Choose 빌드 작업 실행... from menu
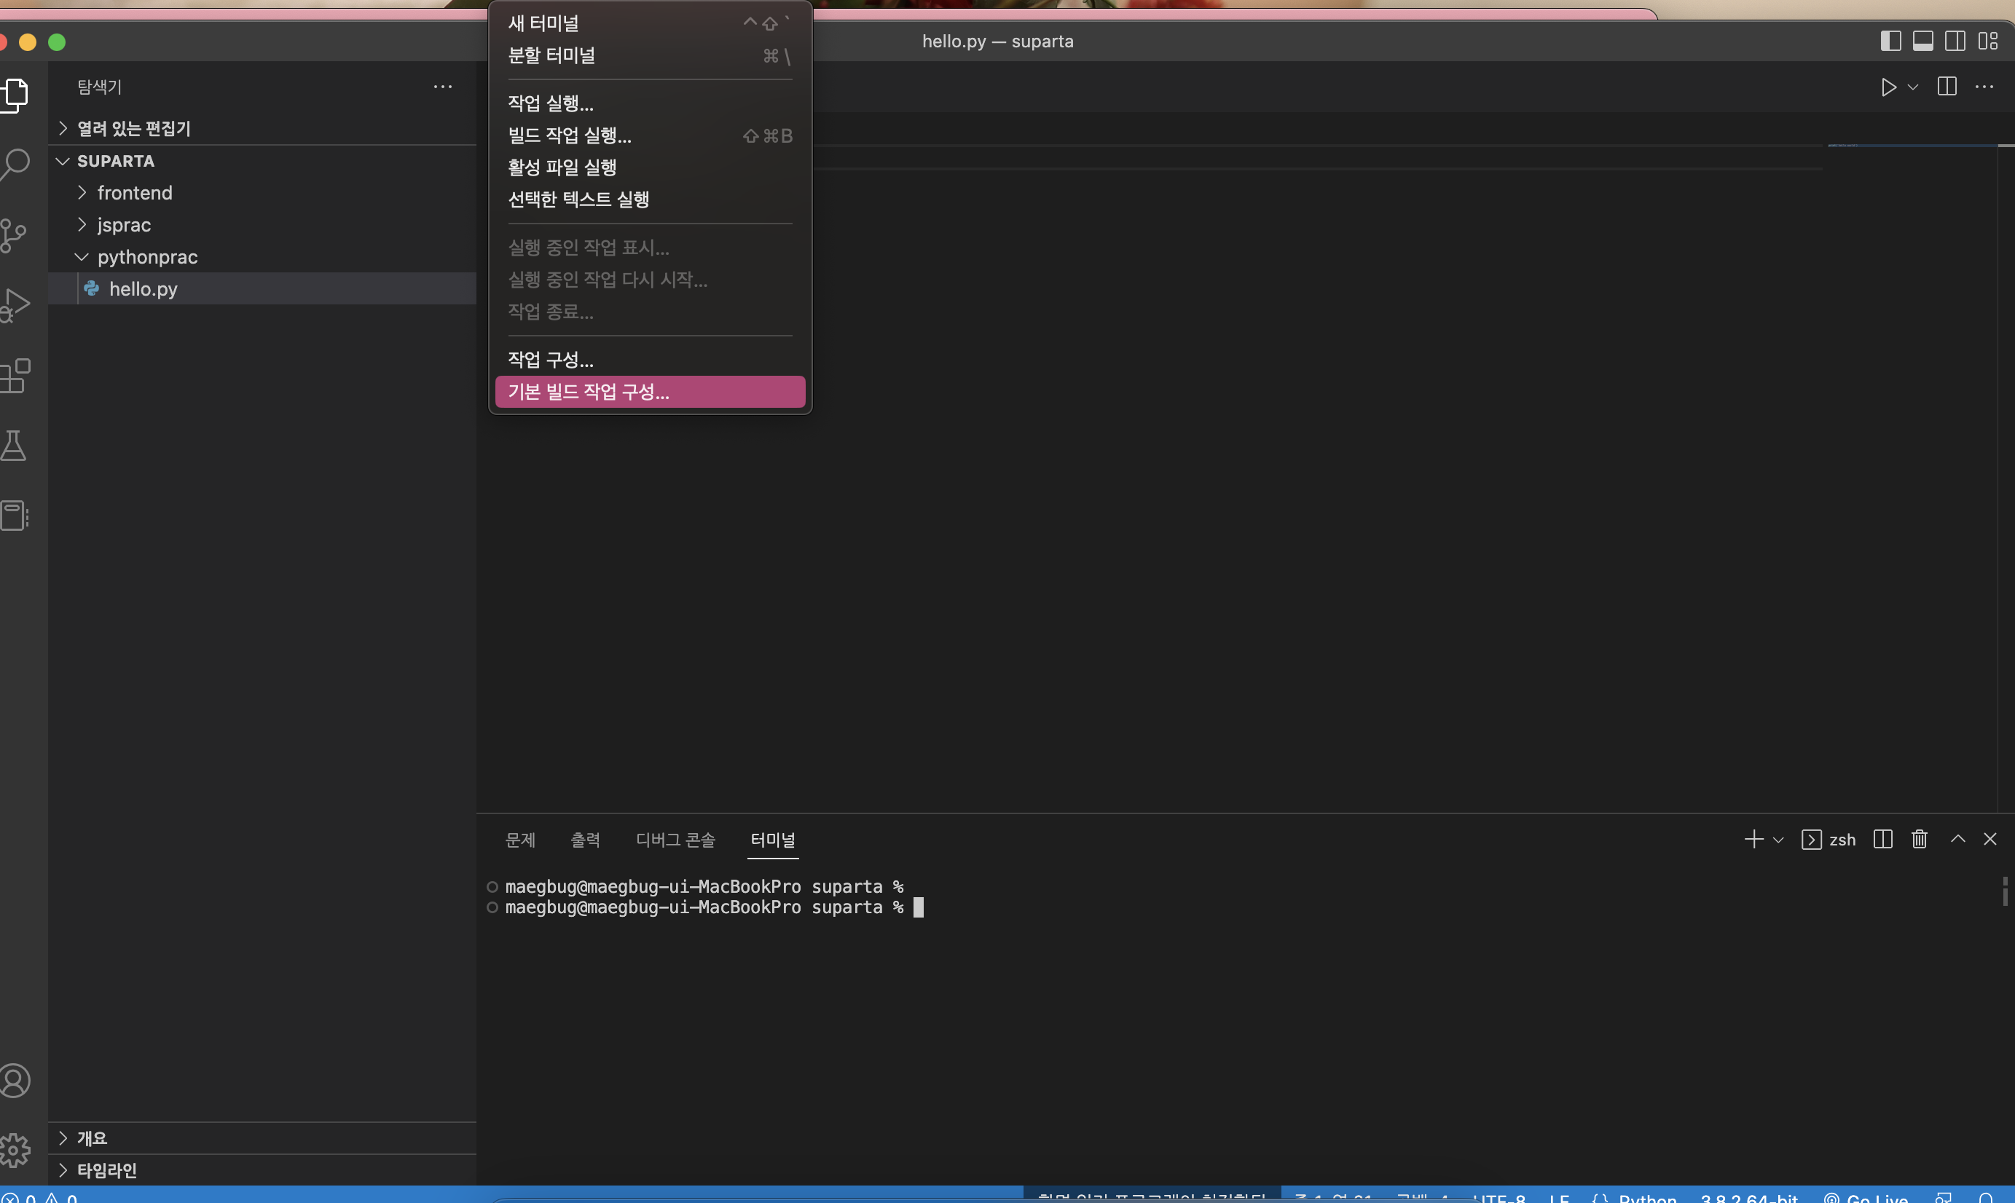This screenshot has height=1203, width=2015. pyautogui.click(x=650, y=135)
